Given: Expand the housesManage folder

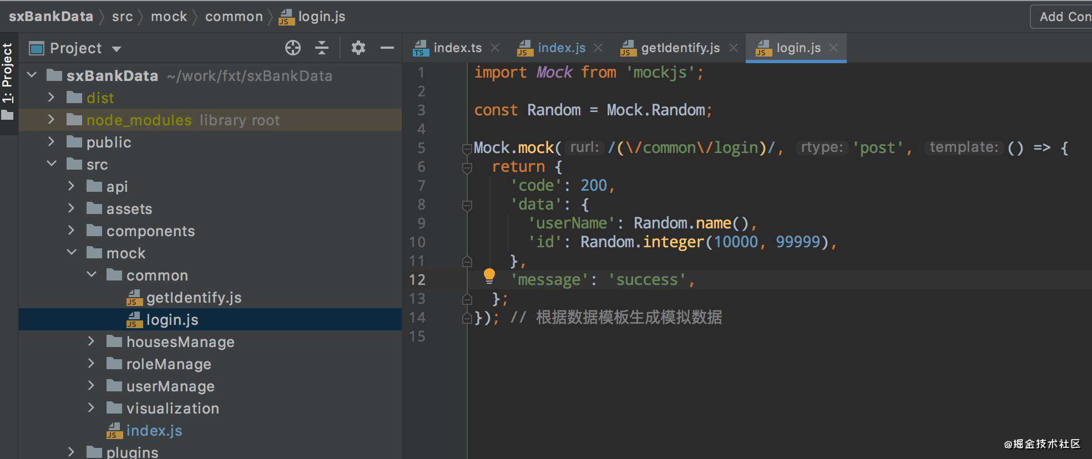Looking at the screenshot, I should tap(91, 341).
